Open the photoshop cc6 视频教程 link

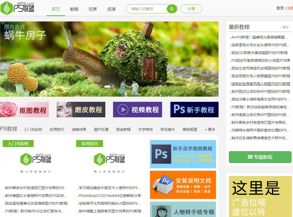pos(193,161)
